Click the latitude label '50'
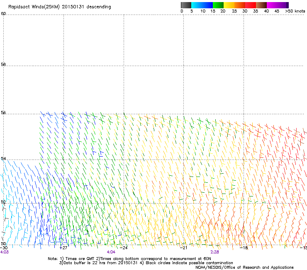The width and height of the screenshot is (307, 270). (3, 243)
